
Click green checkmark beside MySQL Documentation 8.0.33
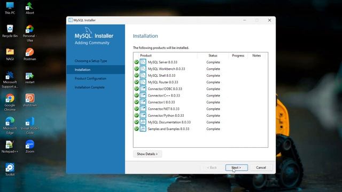coord(137,122)
